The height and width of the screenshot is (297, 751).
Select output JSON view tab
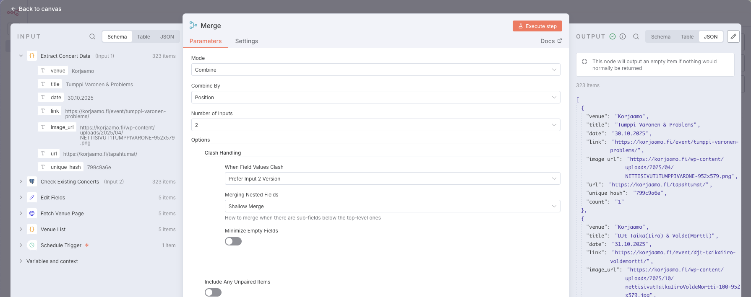pyautogui.click(x=711, y=36)
